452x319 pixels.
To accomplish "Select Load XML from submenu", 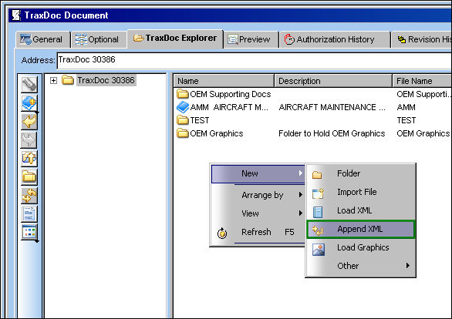I will (360, 210).
